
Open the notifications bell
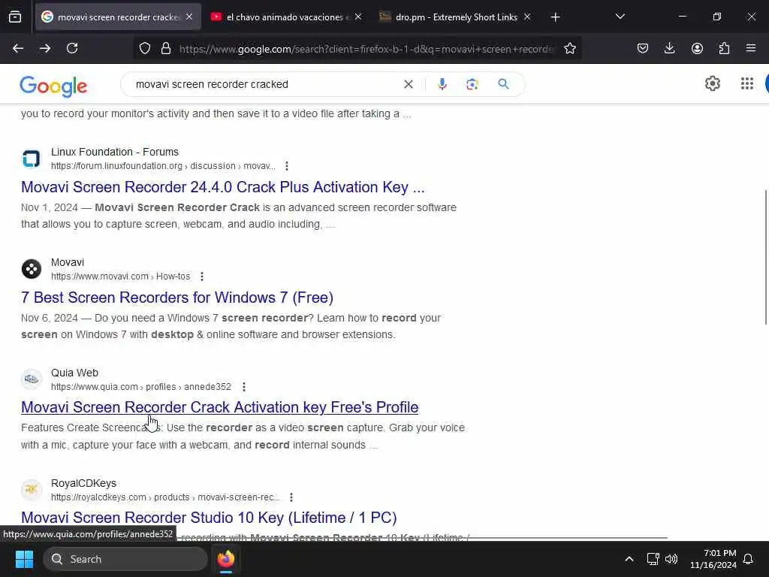click(x=749, y=559)
